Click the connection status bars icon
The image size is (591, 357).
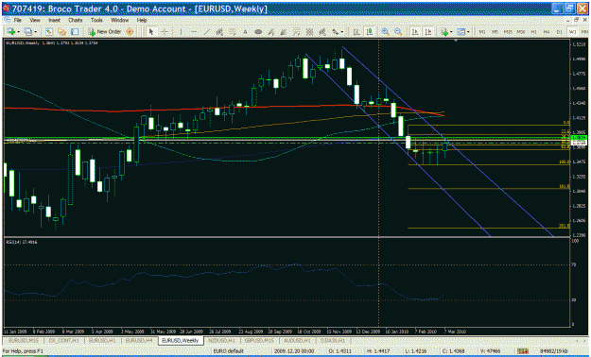(x=522, y=351)
